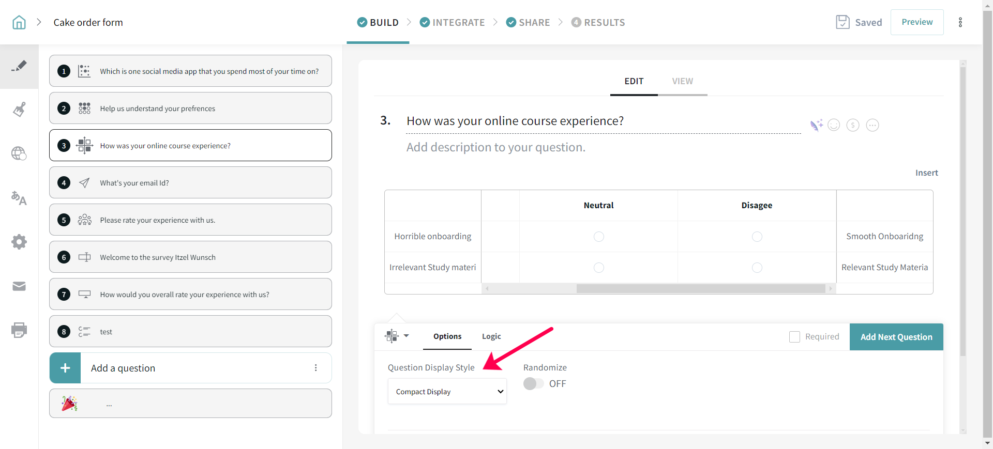This screenshot has width=993, height=449.
Task: Click the print icon in sidebar
Action: pyautogui.click(x=19, y=330)
